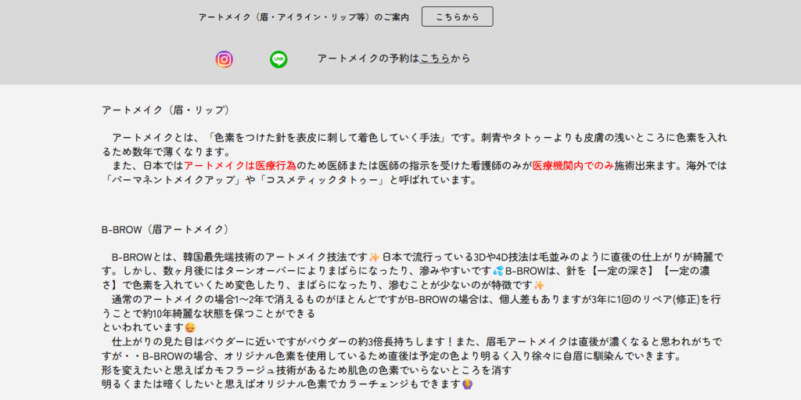
Task: Click the green LINE icon
Action: click(278, 59)
